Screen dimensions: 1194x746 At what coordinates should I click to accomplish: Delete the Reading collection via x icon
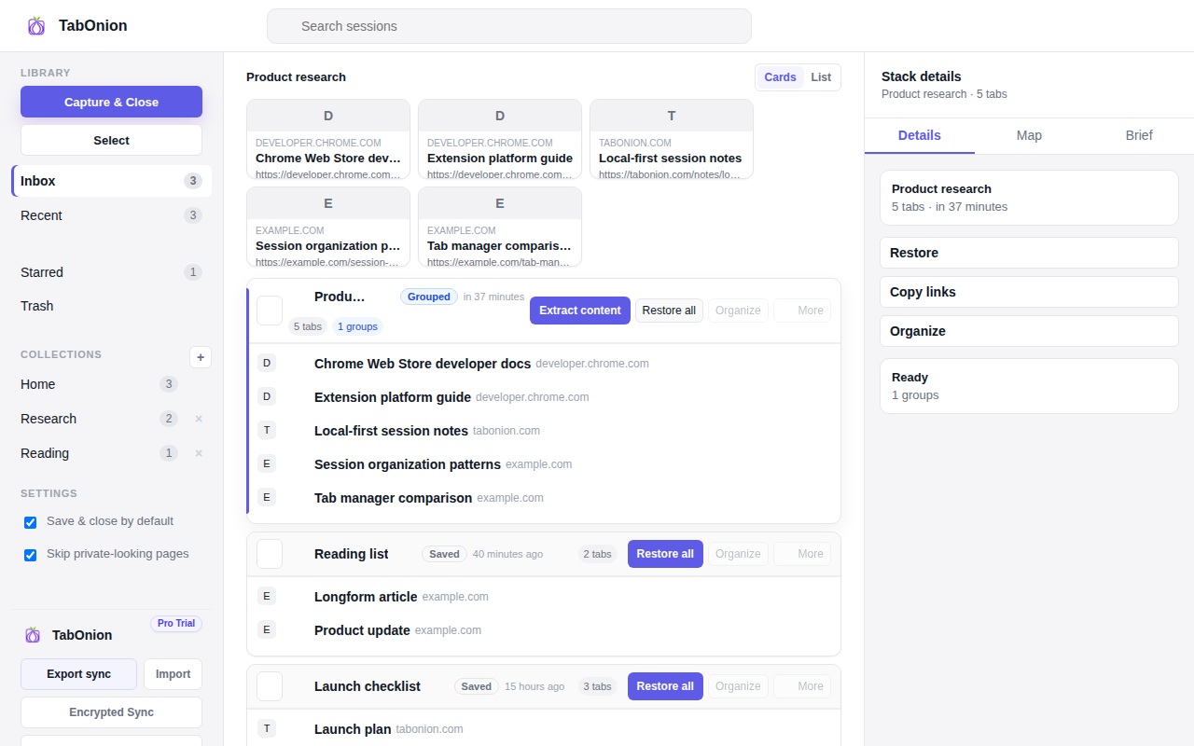point(199,454)
